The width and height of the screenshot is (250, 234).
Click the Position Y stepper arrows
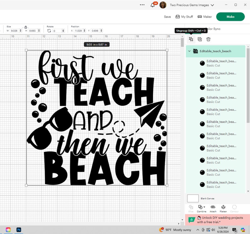click(x=101, y=31)
